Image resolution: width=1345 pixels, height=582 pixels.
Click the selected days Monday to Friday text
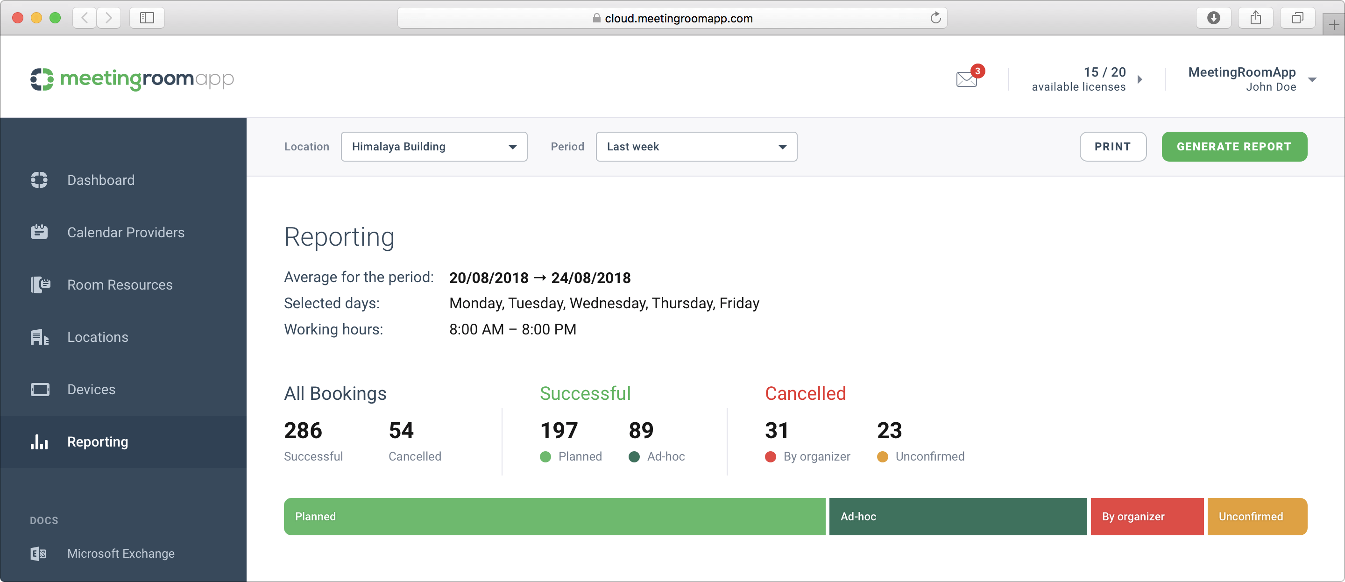coord(604,304)
